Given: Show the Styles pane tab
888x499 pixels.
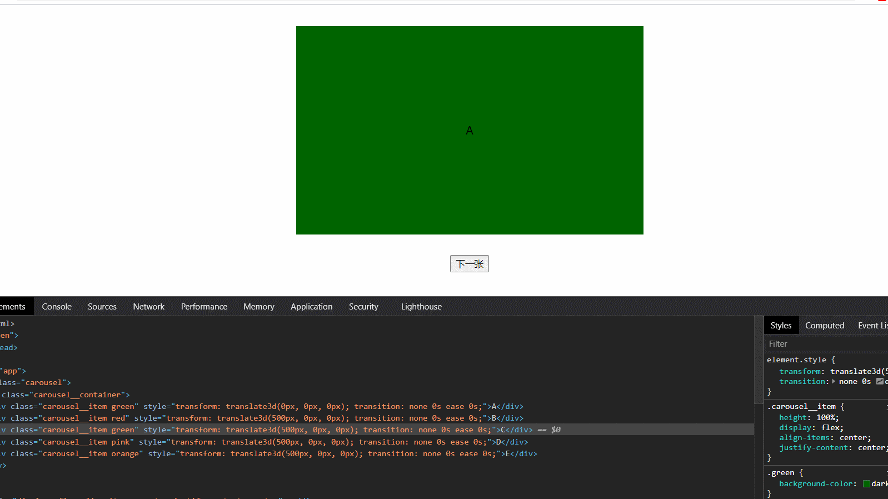Looking at the screenshot, I should 781,326.
